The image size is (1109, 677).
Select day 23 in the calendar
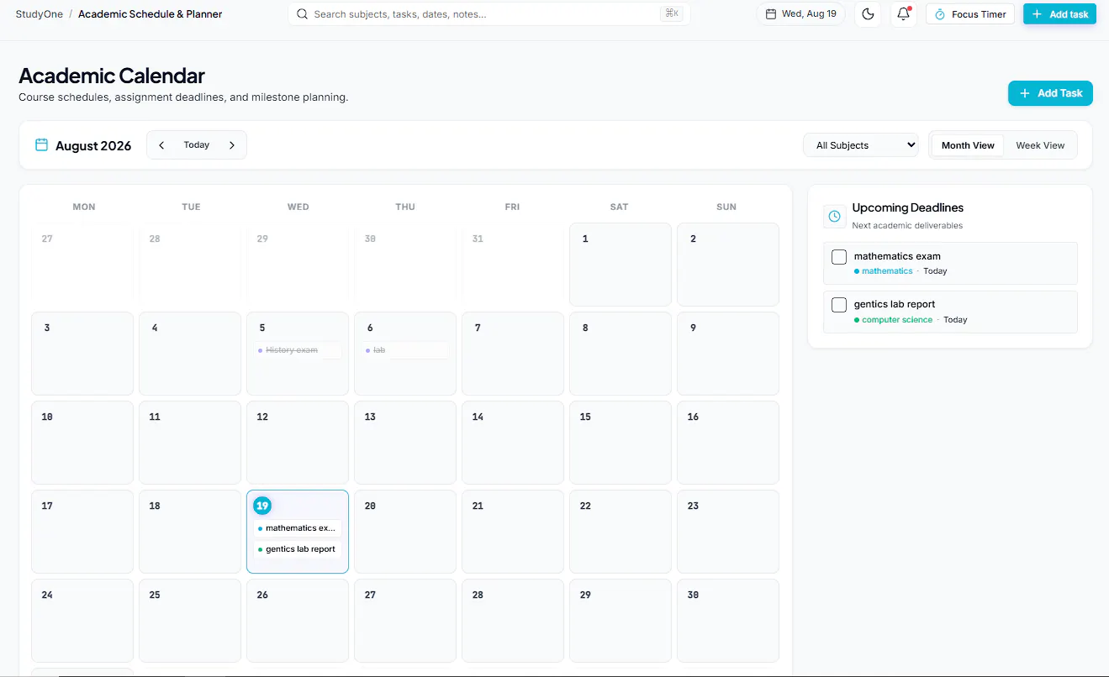tap(728, 532)
